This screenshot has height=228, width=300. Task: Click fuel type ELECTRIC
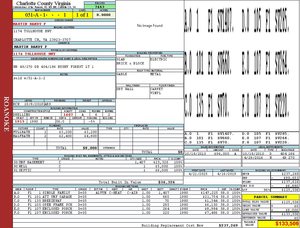tap(159, 59)
